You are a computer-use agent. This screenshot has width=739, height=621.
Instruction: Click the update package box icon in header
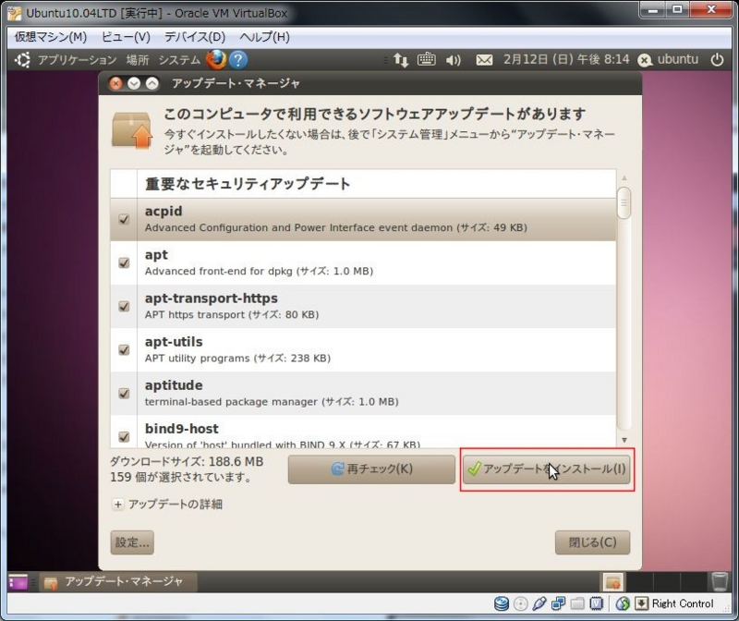[x=132, y=130]
